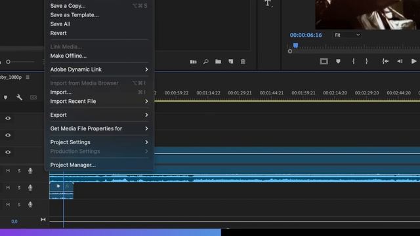The width and height of the screenshot is (420, 236).
Task: Expand Get Media File Properties for
Action: (99, 128)
